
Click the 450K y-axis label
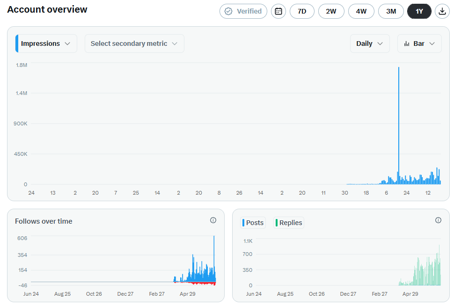21,154
